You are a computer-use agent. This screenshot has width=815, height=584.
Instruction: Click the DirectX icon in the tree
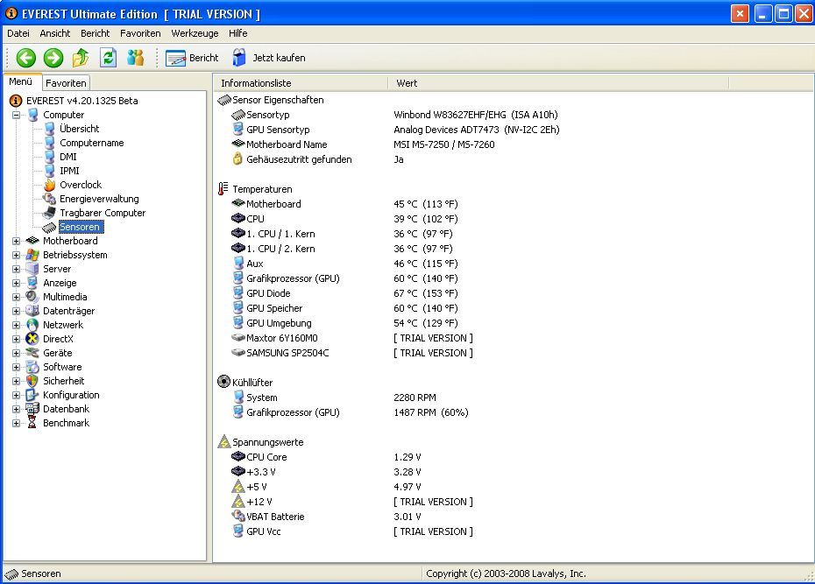point(32,339)
